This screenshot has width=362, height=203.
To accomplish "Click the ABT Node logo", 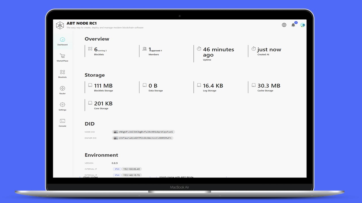I will click(60, 25).
